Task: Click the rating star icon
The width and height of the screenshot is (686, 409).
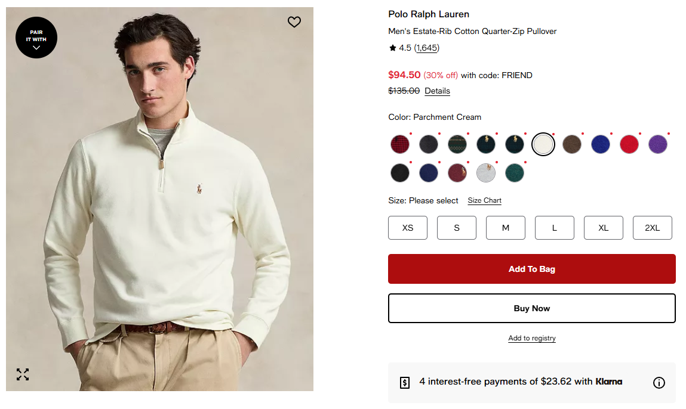Action: (x=392, y=48)
